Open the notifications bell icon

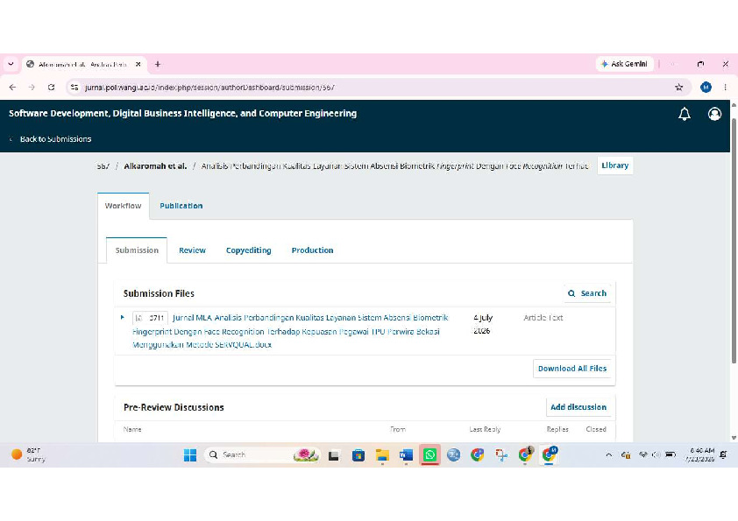pyautogui.click(x=685, y=114)
